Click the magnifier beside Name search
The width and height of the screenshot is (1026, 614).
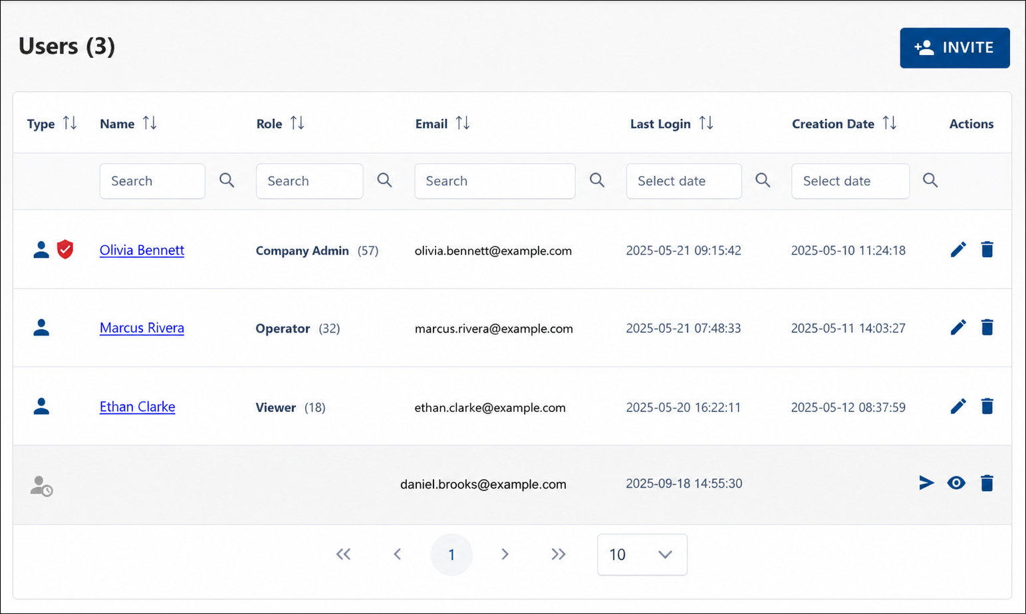pos(227,180)
